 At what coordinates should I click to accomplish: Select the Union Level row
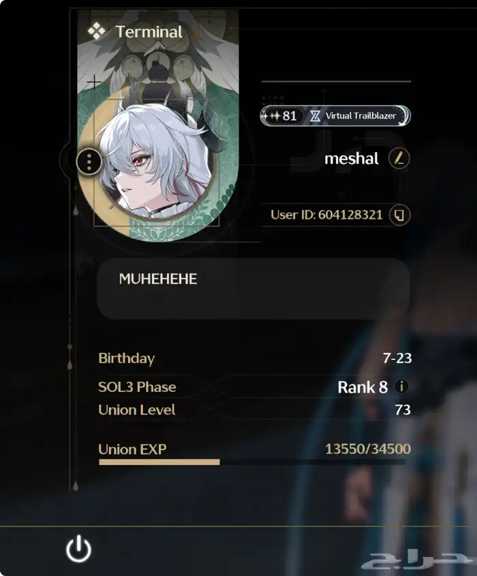(x=254, y=410)
